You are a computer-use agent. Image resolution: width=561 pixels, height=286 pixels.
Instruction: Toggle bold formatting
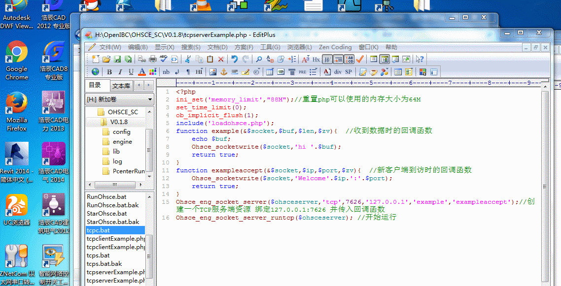pos(110,71)
